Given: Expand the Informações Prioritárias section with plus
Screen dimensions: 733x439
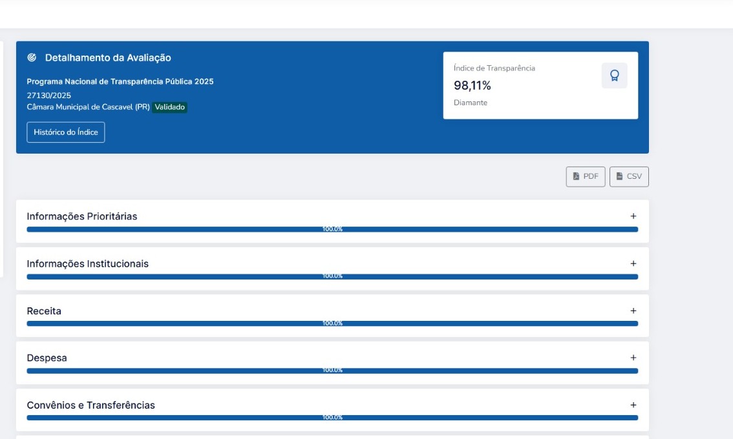Looking at the screenshot, I should pyautogui.click(x=633, y=216).
